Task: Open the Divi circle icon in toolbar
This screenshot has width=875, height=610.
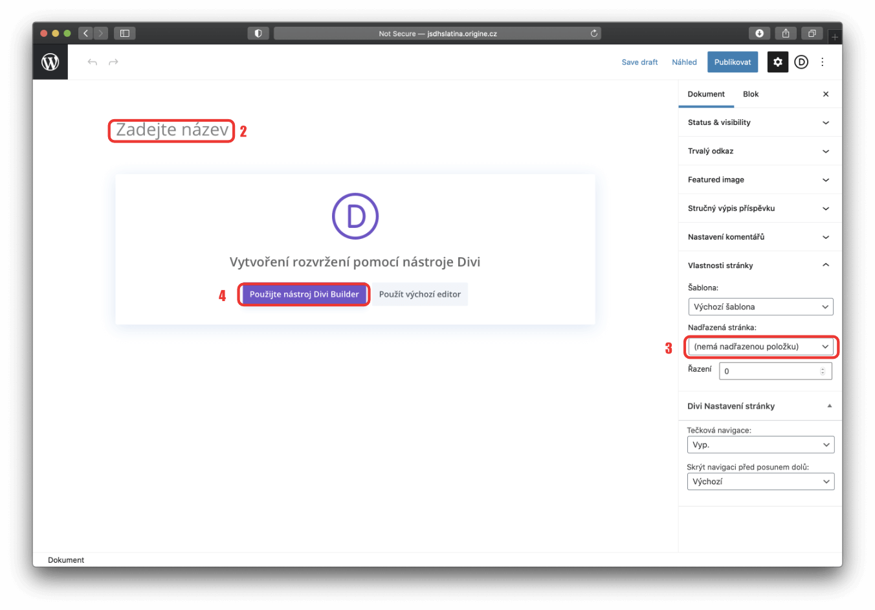Action: pos(801,62)
